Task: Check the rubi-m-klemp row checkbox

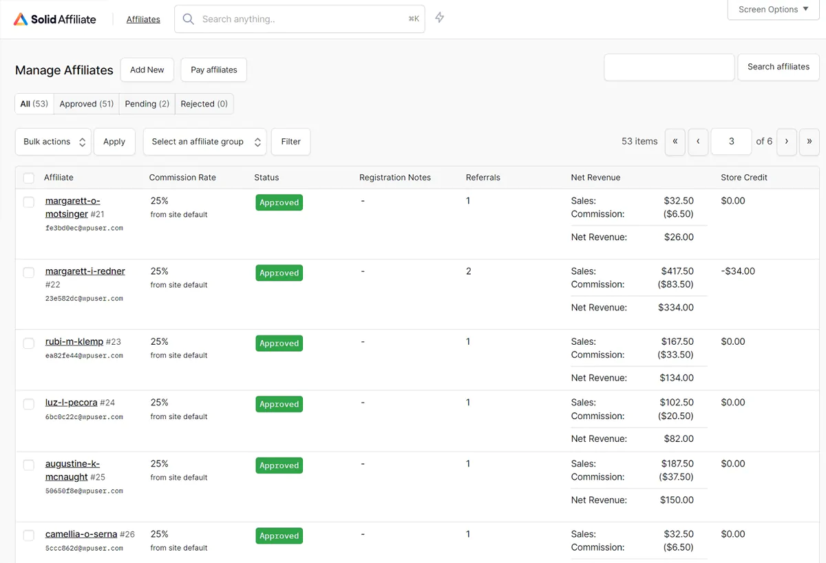Action: click(x=29, y=343)
